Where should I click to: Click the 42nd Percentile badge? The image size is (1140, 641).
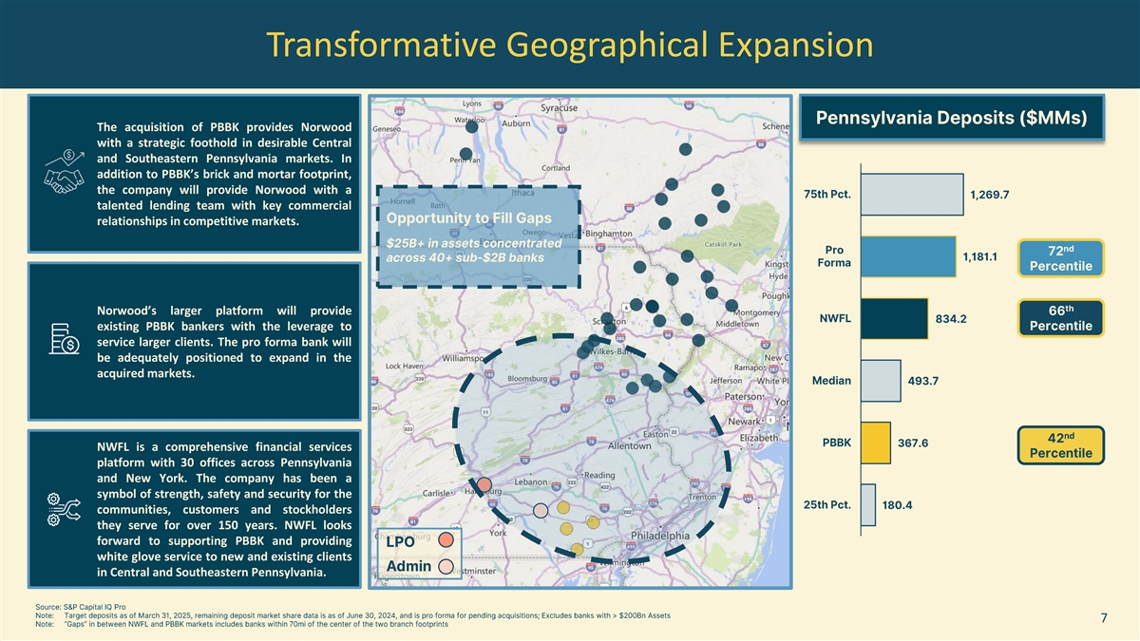[1060, 444]
